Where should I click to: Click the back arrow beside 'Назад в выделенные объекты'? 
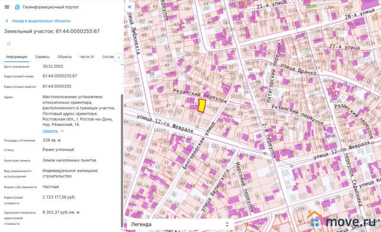click(x=7, y=21)
